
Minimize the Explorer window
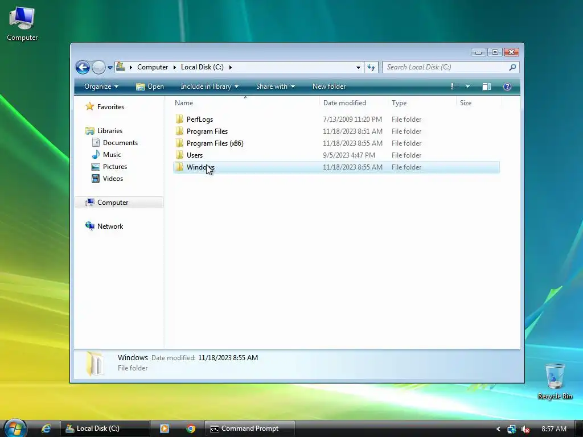(x=478, y=52)
